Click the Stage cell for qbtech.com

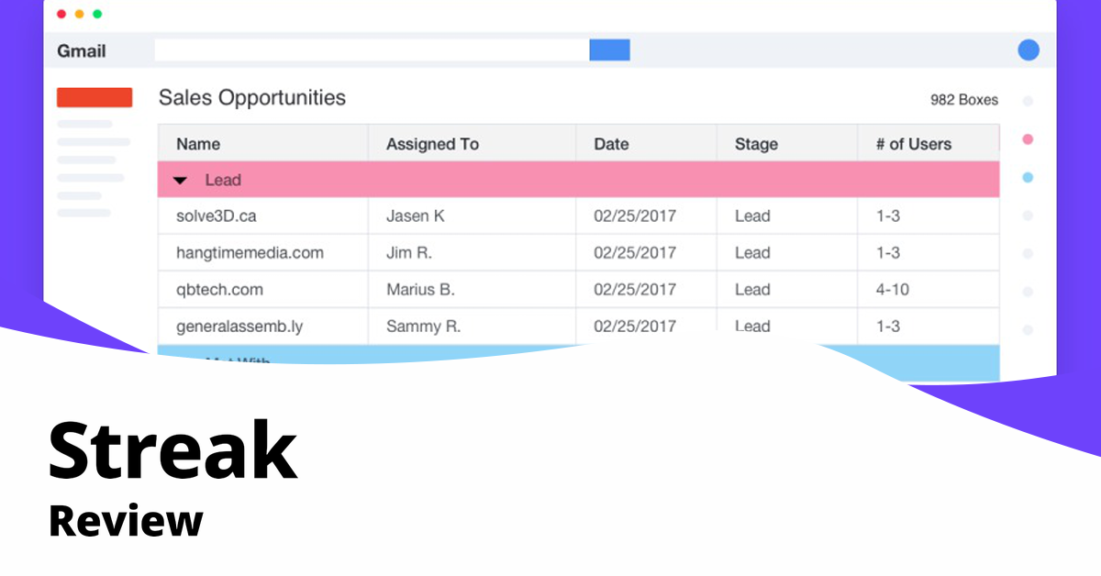click(752, 290)
